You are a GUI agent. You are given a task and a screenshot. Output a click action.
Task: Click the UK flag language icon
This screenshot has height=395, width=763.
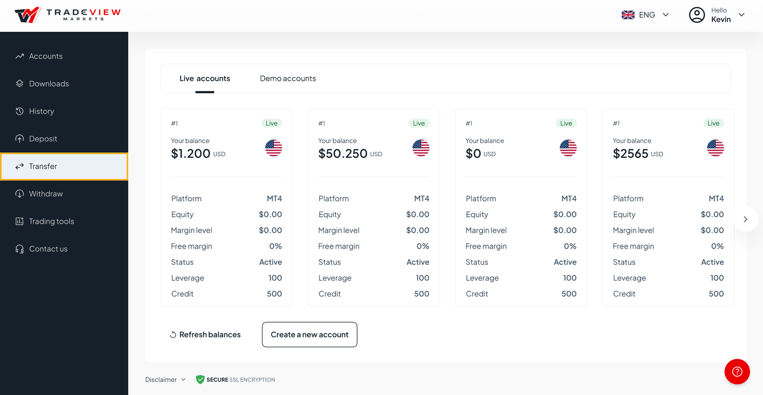pos(628,15)
